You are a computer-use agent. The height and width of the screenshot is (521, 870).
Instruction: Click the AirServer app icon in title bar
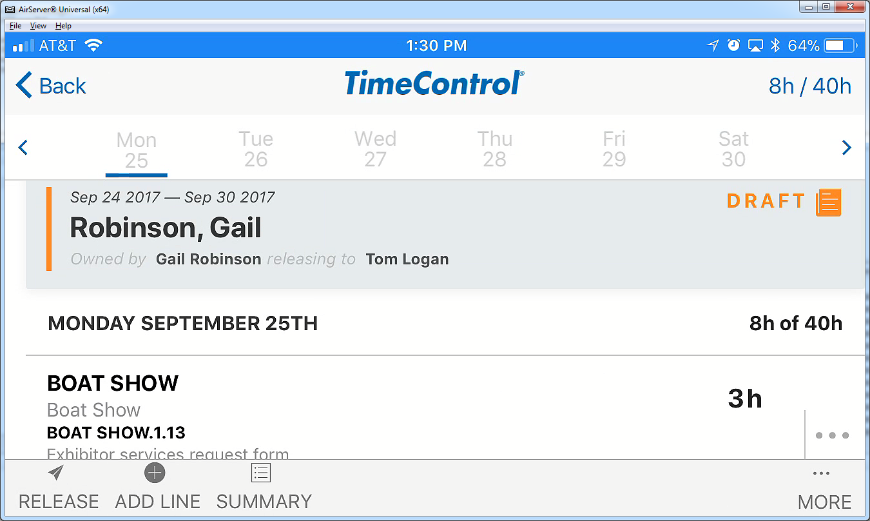[x=10, y=9]
